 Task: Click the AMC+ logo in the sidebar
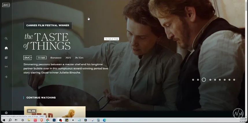point(6,5)
